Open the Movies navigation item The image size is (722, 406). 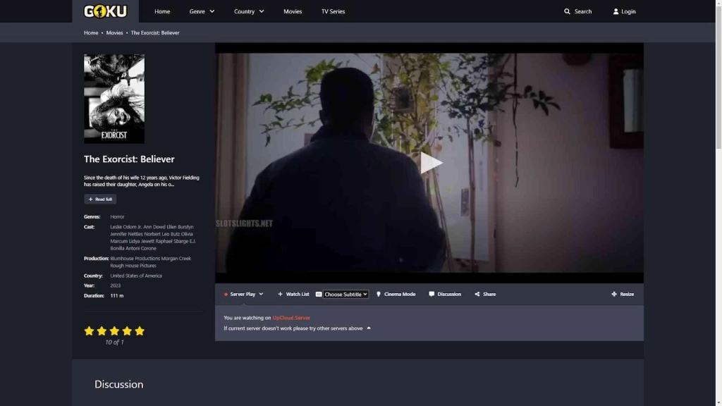coord(293,11)
